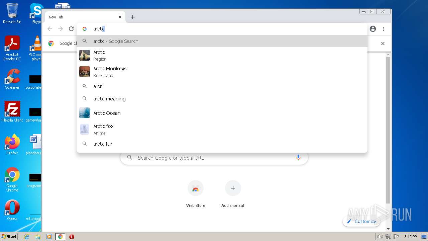Open the Action Center flag icon

click(x=396, y=237)
